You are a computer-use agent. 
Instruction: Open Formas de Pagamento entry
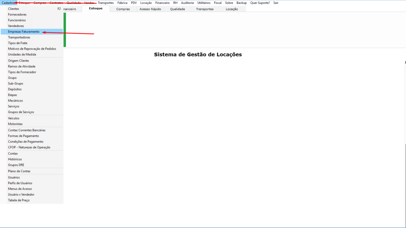[23, 136]
